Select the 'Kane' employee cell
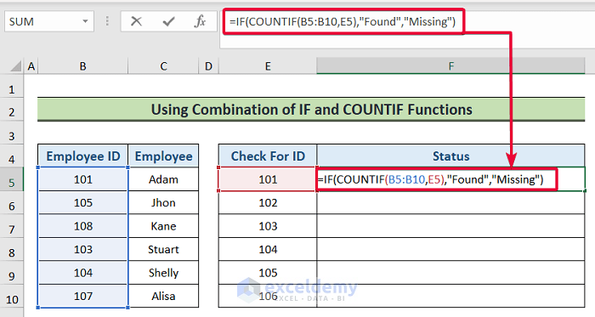Image resolution: width=595 pixels, height=317 pixels. (x=163, y=226)
